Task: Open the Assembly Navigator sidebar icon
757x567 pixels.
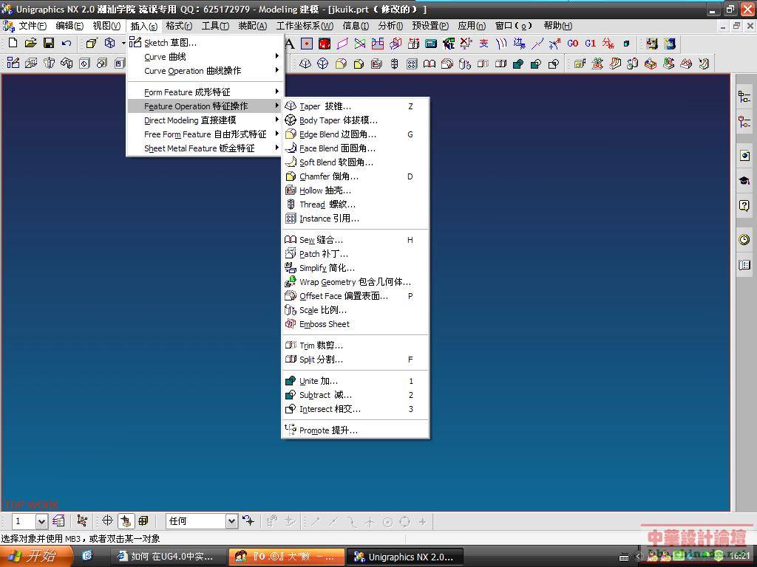Action: (x=744, y=97)
